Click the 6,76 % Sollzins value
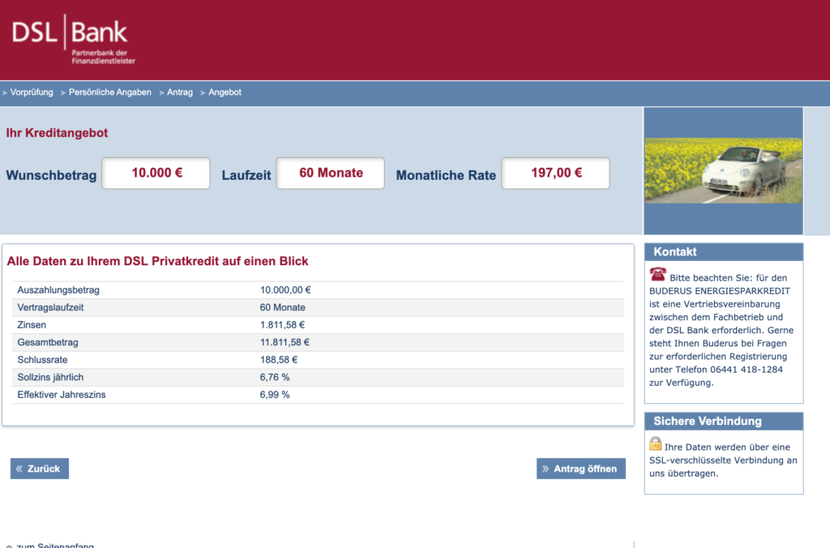Viewport: 830px width, 548px height. (275, 378)
